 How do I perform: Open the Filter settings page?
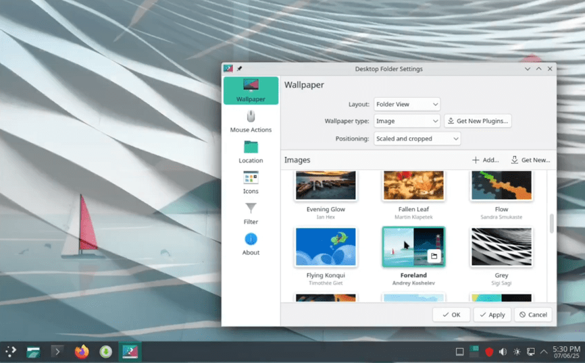pyautogui.click(x=251, y=213)
